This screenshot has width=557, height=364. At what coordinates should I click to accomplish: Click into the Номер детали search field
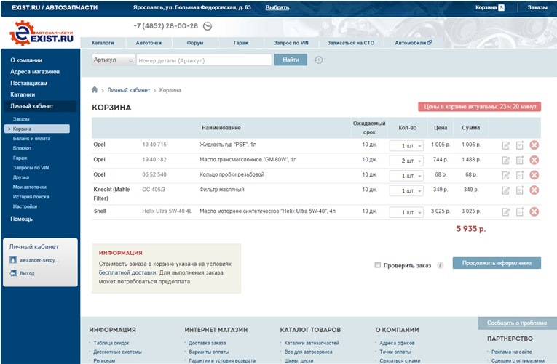click(205, 60)
